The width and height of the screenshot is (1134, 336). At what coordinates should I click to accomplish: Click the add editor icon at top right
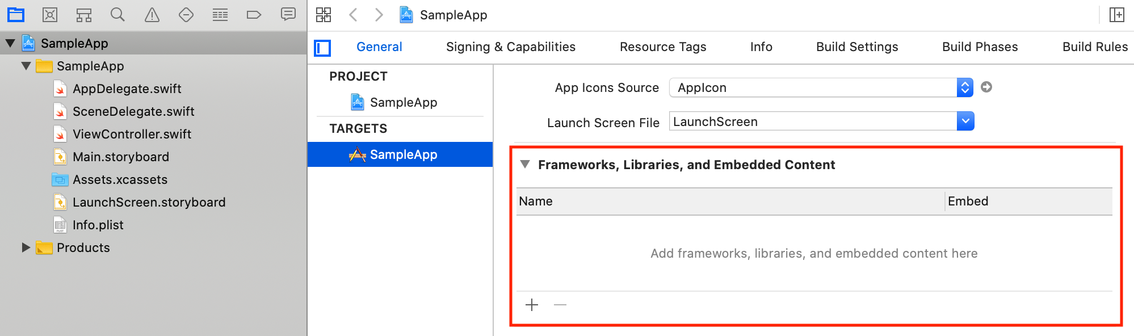[x=1117, y=15]
